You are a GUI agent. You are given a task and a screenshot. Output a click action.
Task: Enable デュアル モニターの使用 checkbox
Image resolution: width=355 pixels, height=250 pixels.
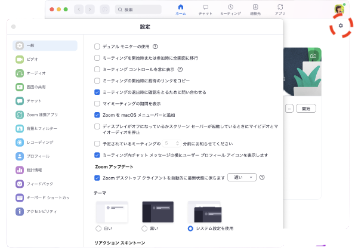click(x=97, y=47)
